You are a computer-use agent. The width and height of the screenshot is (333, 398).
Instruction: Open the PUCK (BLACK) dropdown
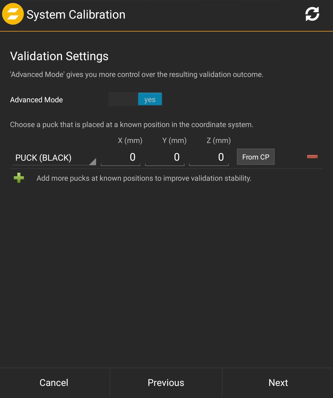click(53, 158)
